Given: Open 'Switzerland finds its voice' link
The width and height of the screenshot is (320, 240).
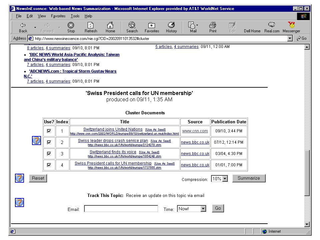Looking at the screenshot, I should pyautogui.click(x=113, y=152).
